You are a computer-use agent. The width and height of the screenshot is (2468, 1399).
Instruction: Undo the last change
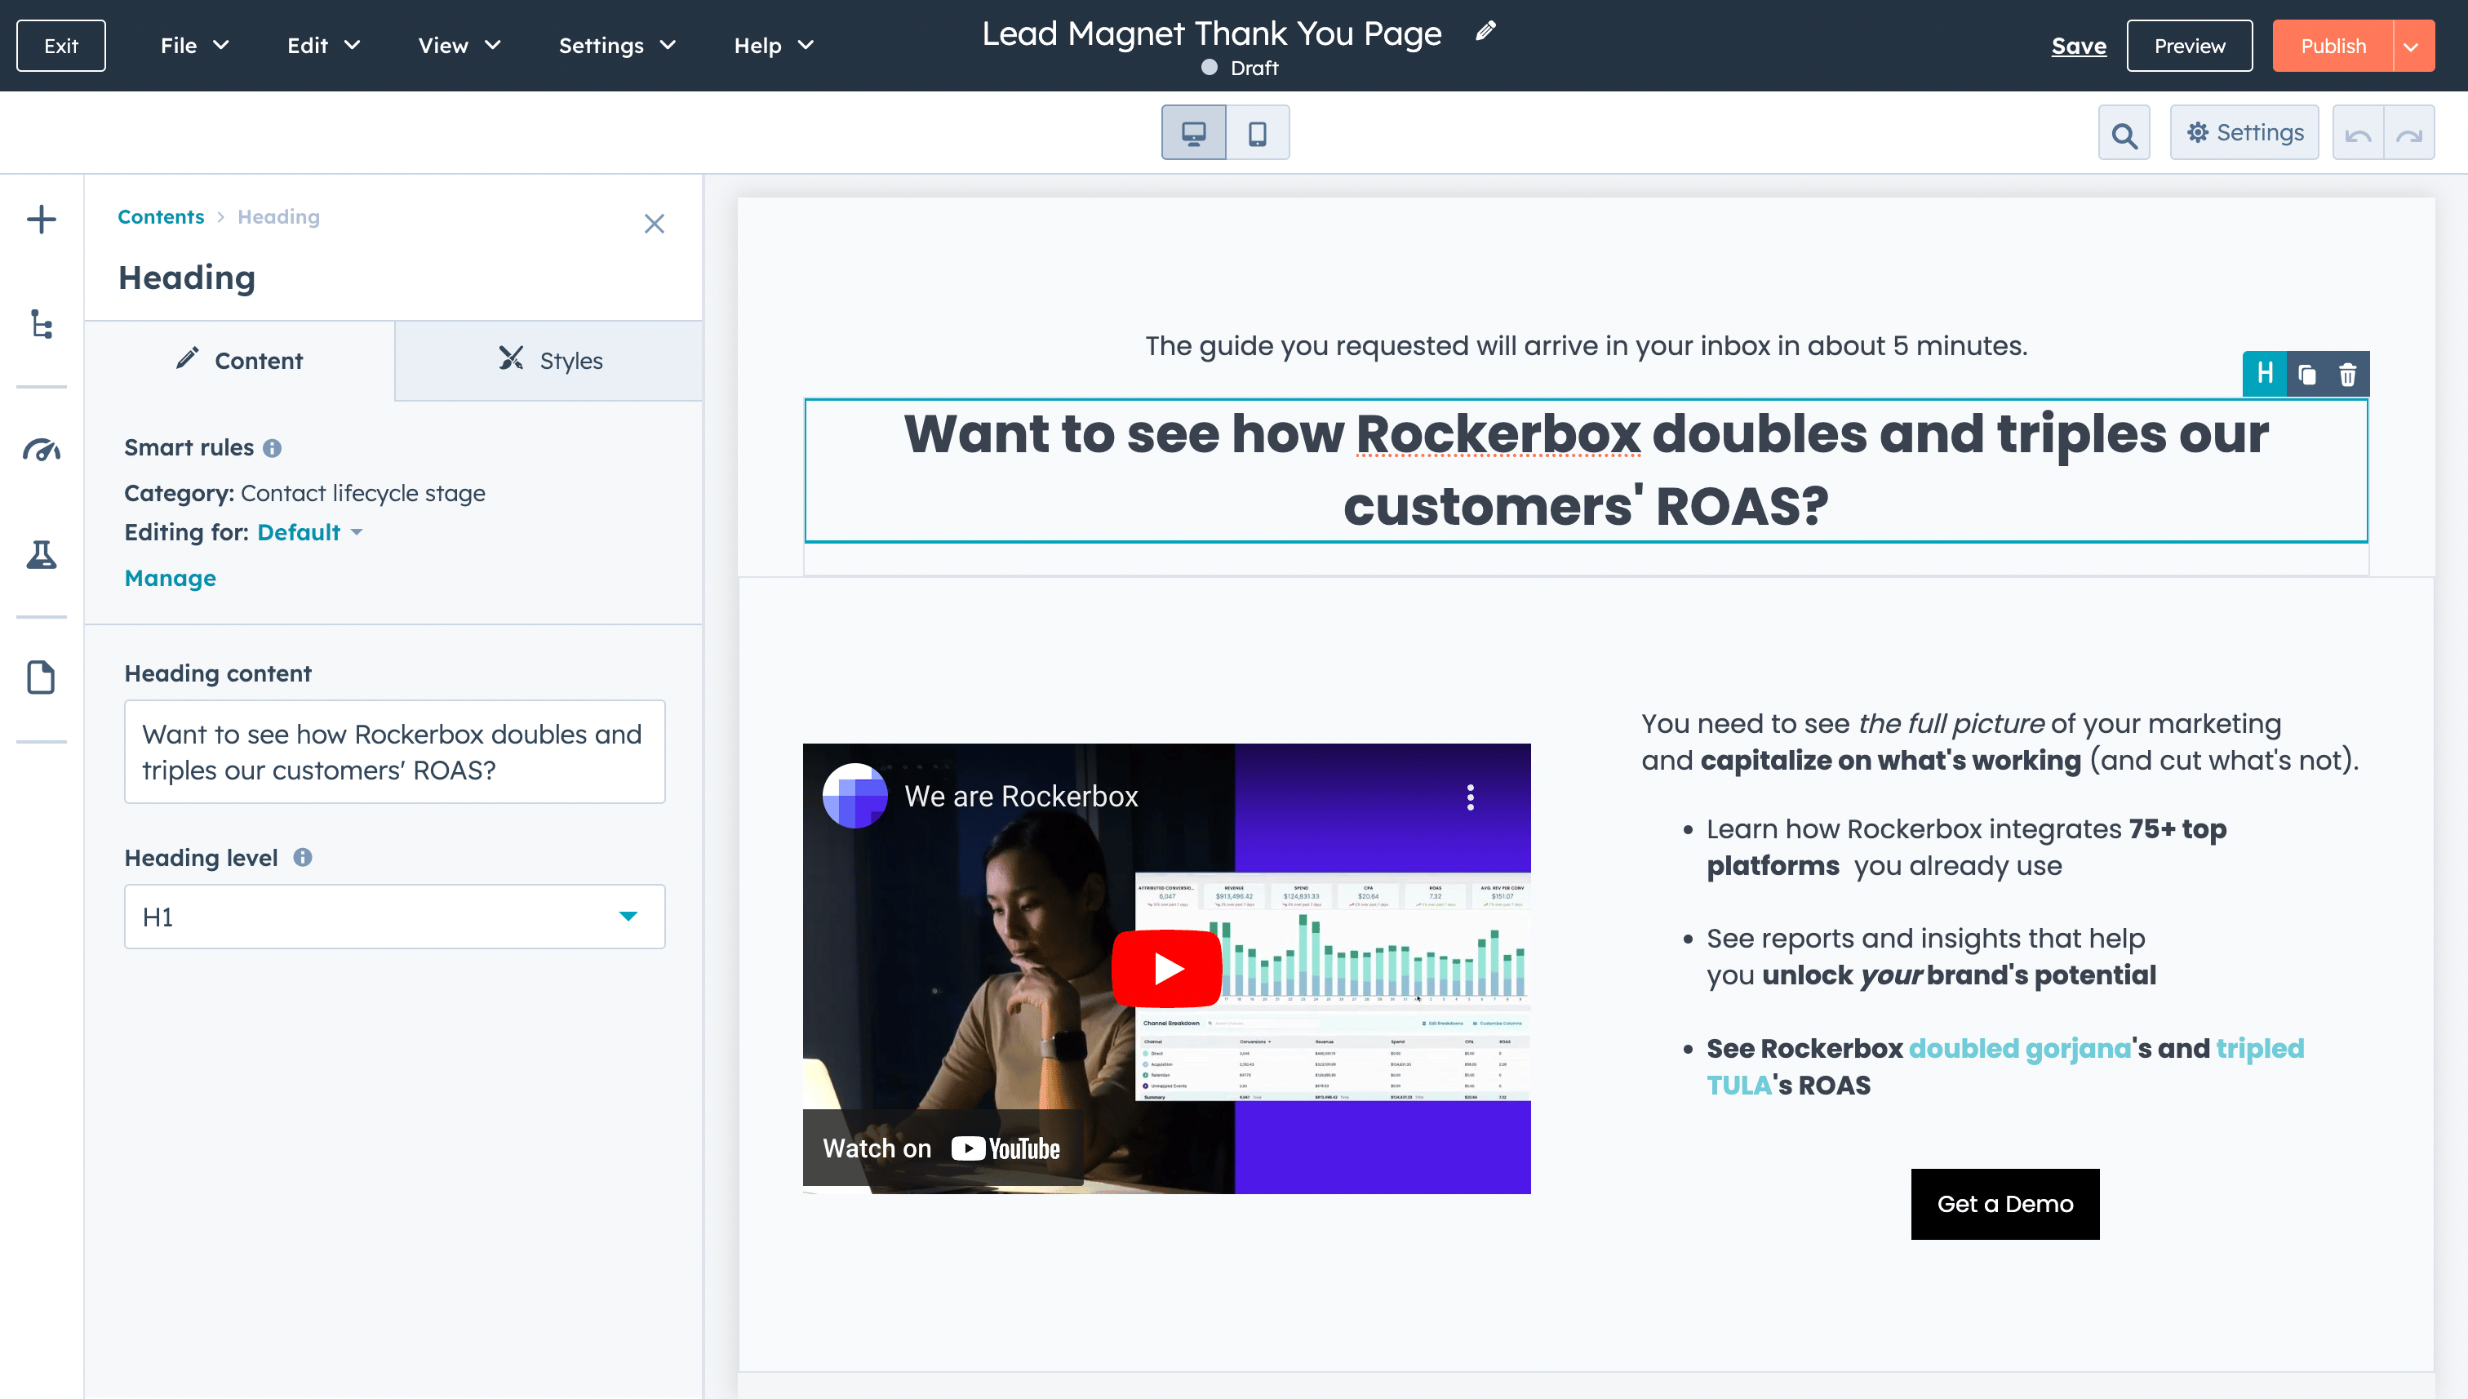(x=2358, y=134)
